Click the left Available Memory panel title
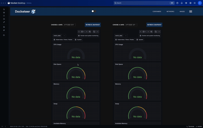This screenshot has height=128, width=203. [60, 123]
